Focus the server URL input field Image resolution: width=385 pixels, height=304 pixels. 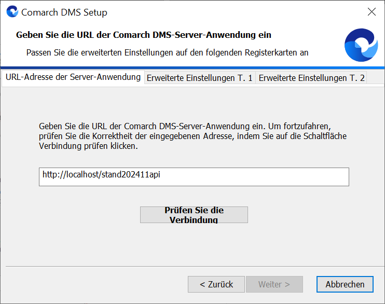[x=194, y=177]
